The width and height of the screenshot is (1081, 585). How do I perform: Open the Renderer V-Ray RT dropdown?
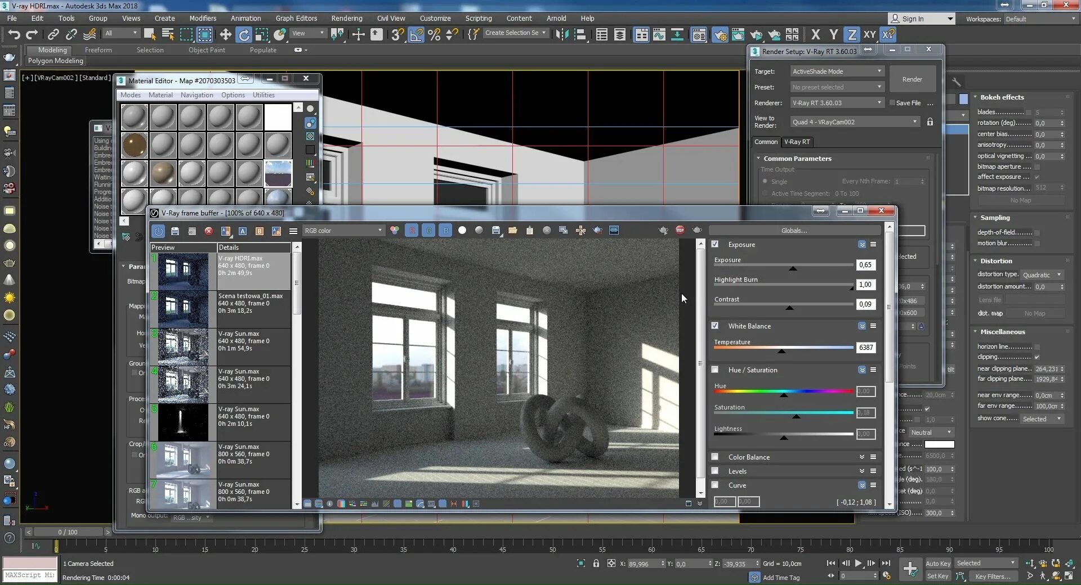pyautogui.click(x=837, y=103)
